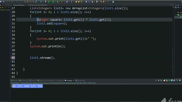Click the pencil mark occurrences icon
Viewport: 182px width, 102px height.
pos(36,2)
